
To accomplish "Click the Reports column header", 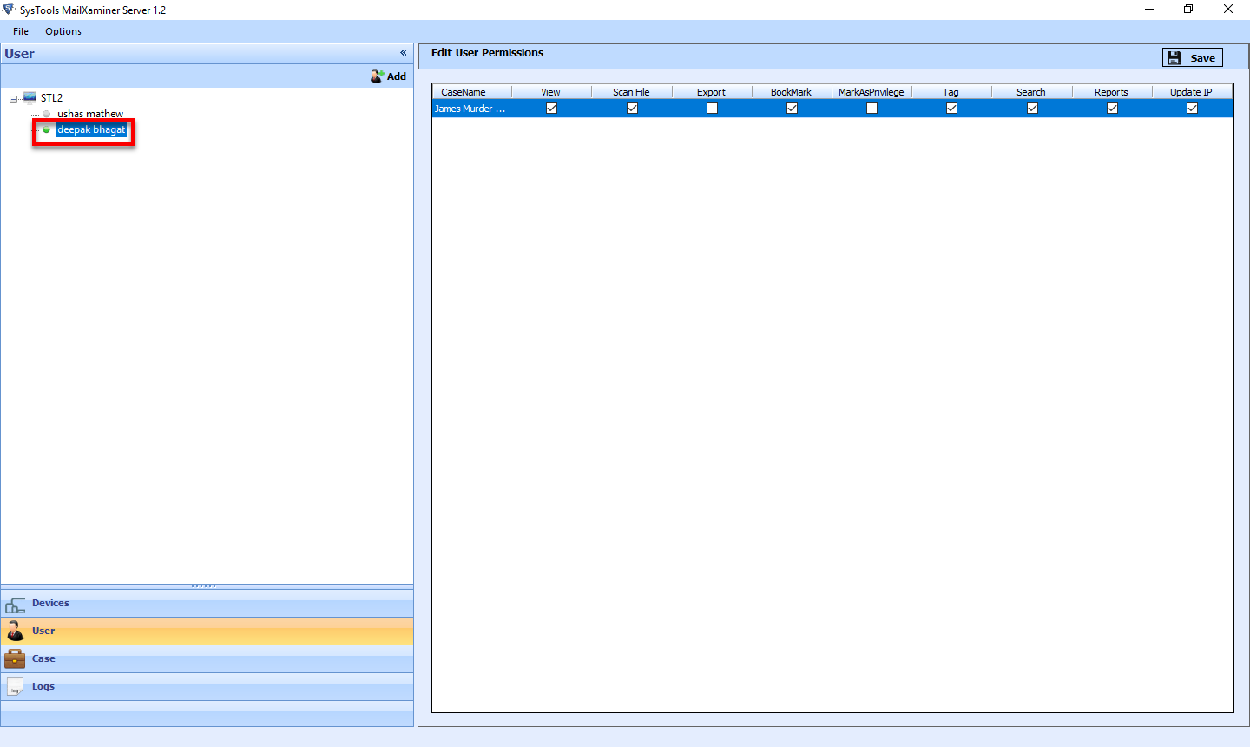I will [1112, 92].
